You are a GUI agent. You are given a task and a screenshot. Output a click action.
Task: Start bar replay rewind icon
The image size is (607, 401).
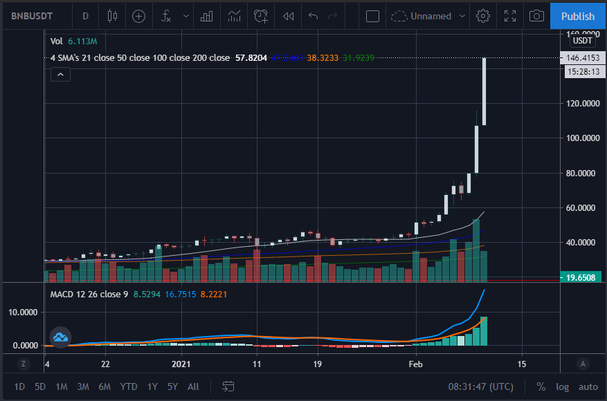point(289,16)
